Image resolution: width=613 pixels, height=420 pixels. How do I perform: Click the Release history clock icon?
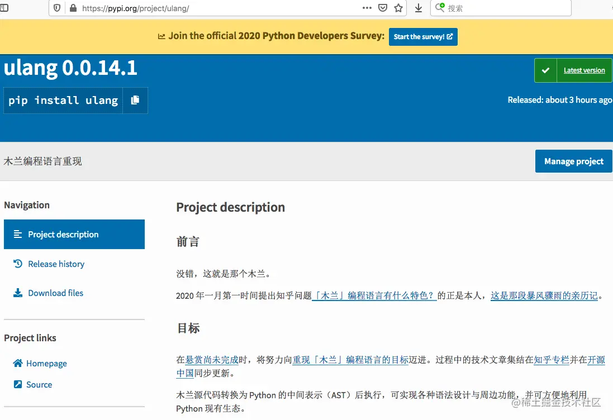[x=18, y=264]
